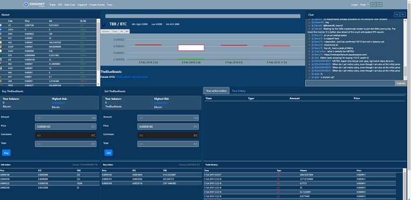
Task: Select the LTC row in the Market table
Action: pos(48,25)
